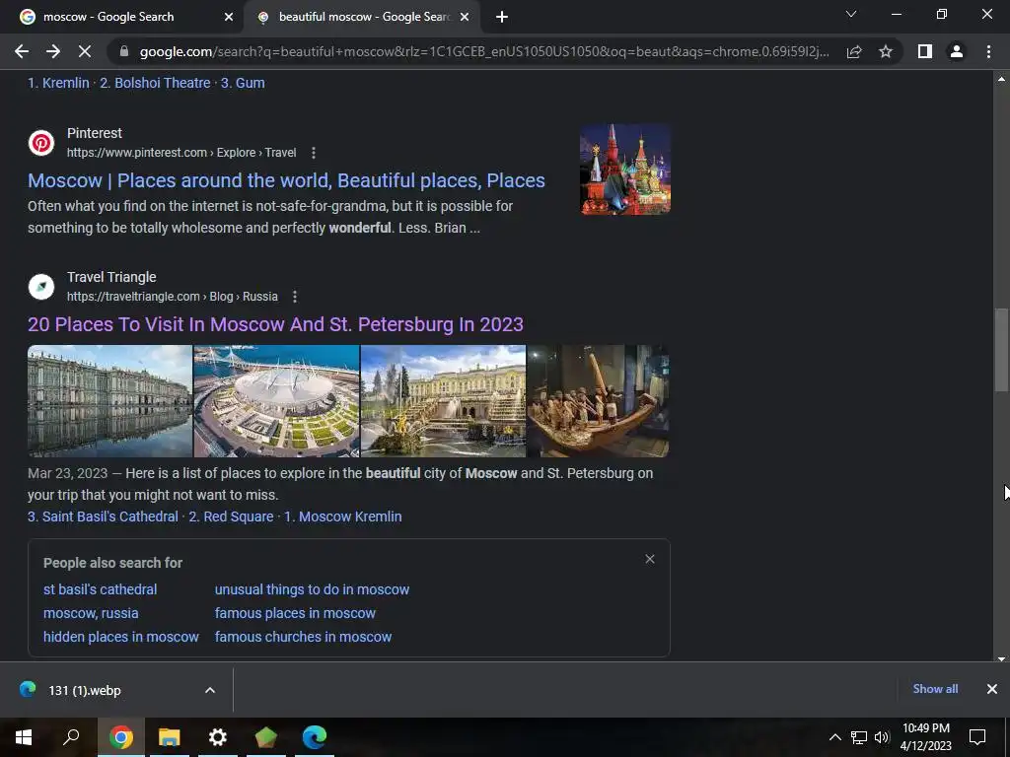Viewport: 1010px width, 757px height.
Task: Open the Peterhof fountain thumbnail image
Action: [443, 401]
